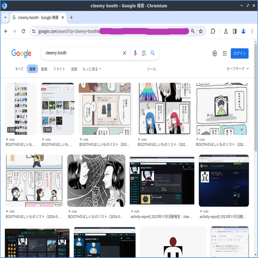Clear the search box with X
Viewport: 258px width, 258px height.
click(x=125, y=53)
